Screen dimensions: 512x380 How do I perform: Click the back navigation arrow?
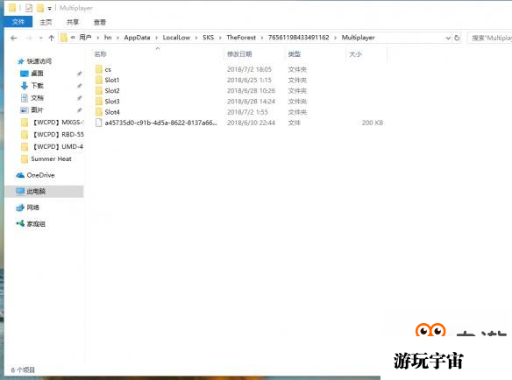(14, 39)
